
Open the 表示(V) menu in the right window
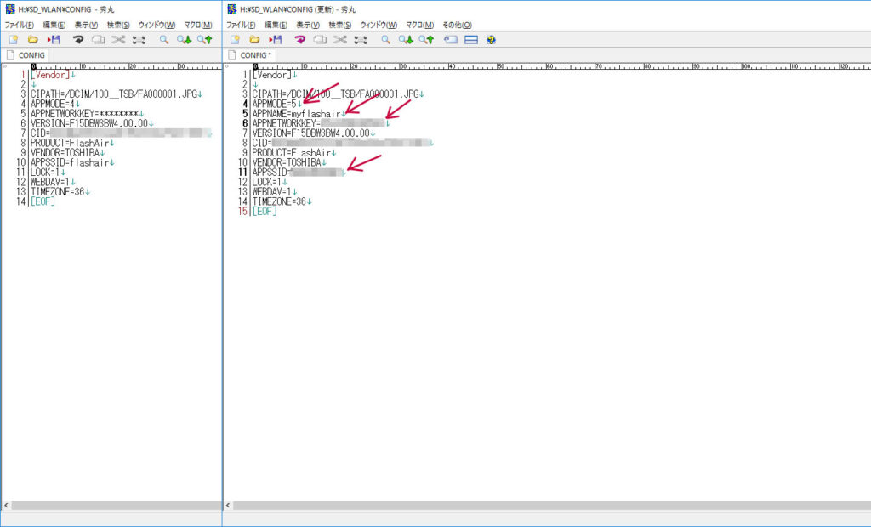308,25
